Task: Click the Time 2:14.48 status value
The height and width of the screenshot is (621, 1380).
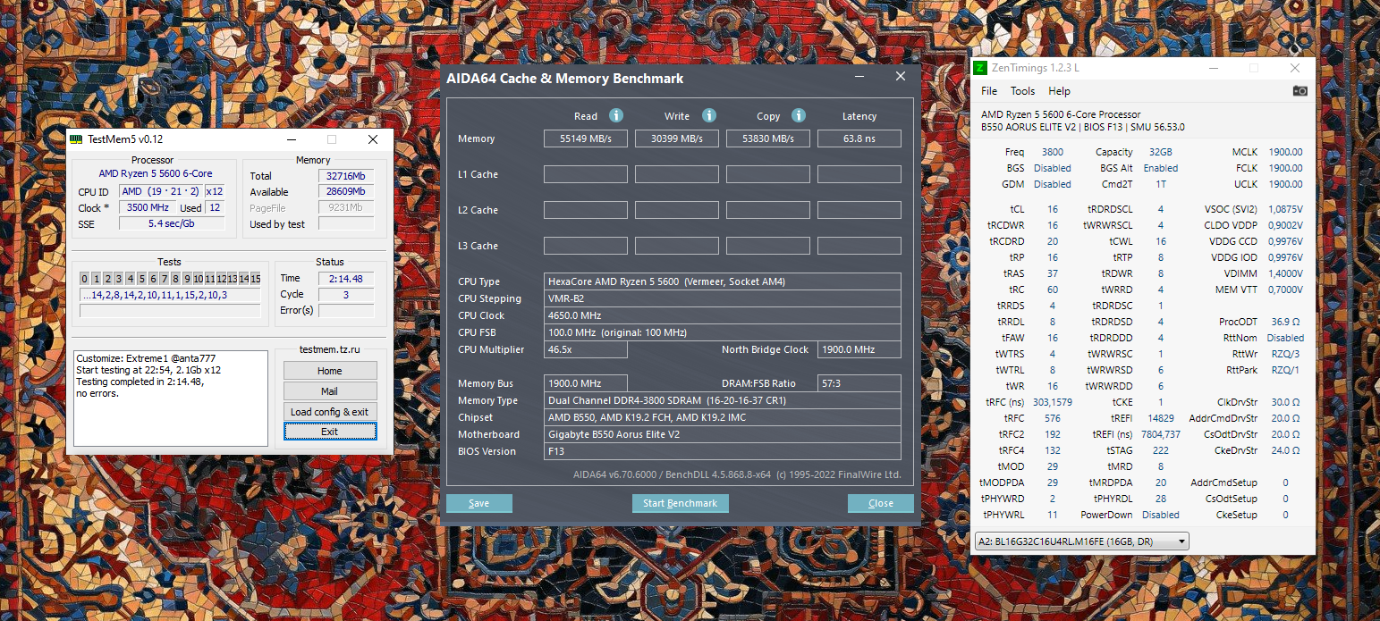Action: click(346, 279)
